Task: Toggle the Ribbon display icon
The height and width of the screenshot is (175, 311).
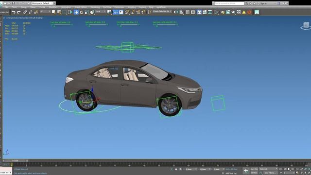Action: point(199,12)
